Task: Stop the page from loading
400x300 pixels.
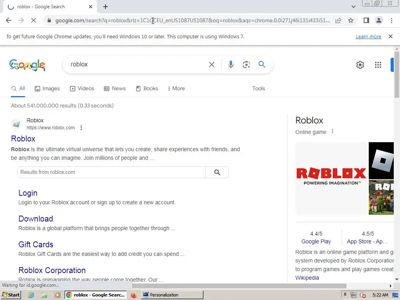Action: [34, 20]
